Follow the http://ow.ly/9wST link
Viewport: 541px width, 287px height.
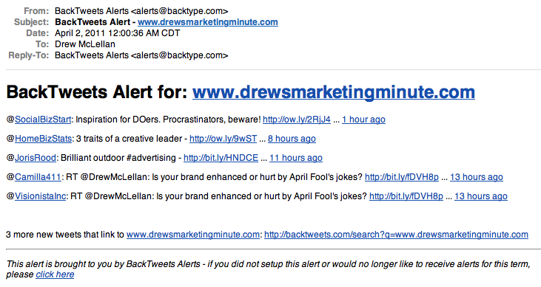[x=224, y=139]
